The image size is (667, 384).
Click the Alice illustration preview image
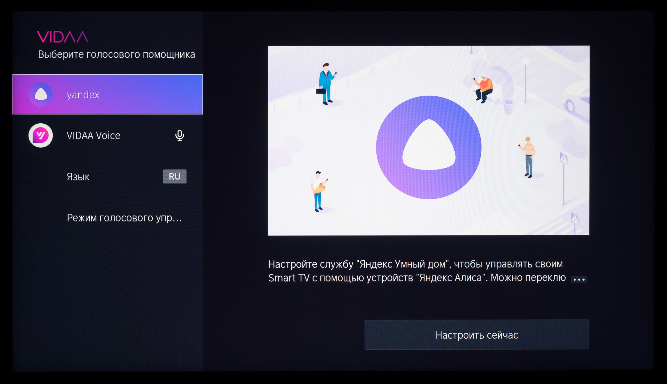(x=429, y=140)
